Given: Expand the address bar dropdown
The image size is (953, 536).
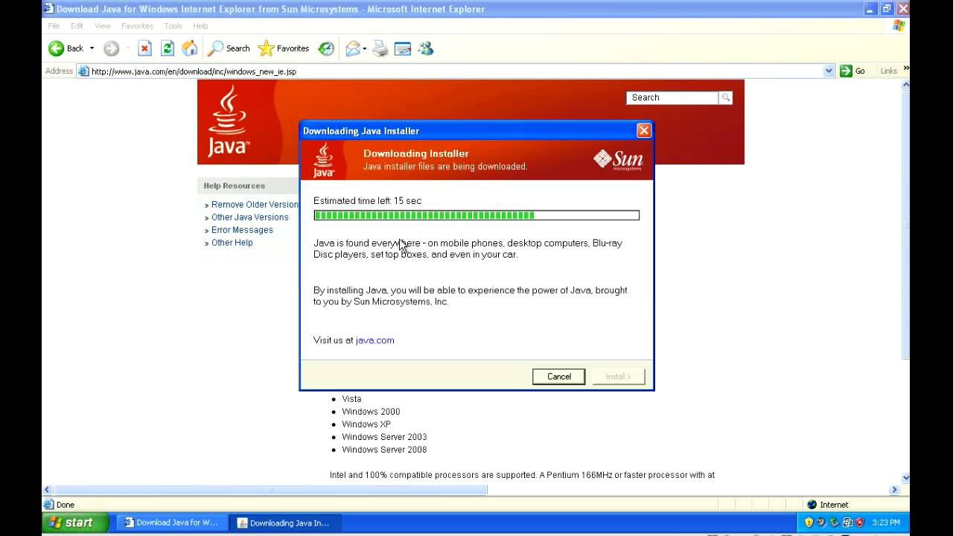Looking at the screenshot, I should point(829,71).
